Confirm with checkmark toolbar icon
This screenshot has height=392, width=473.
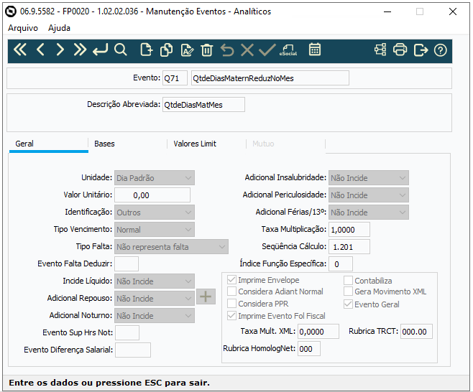(x=267, y=50)
